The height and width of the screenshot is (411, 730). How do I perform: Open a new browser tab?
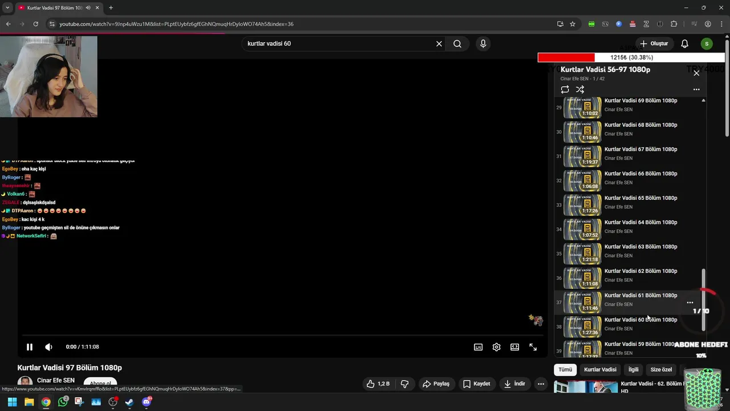[111, 8]
